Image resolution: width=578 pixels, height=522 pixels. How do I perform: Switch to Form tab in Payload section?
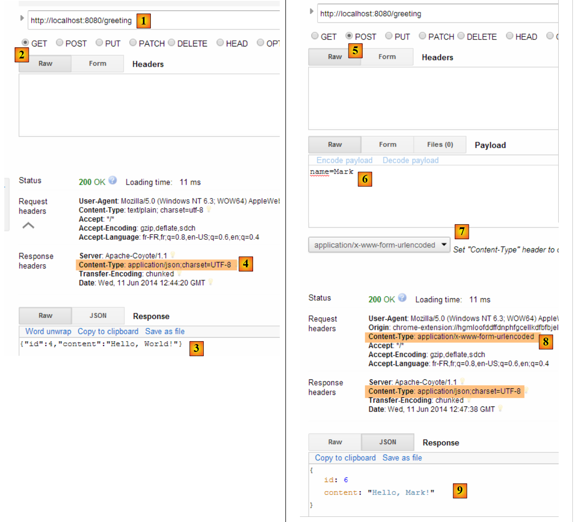387,145
